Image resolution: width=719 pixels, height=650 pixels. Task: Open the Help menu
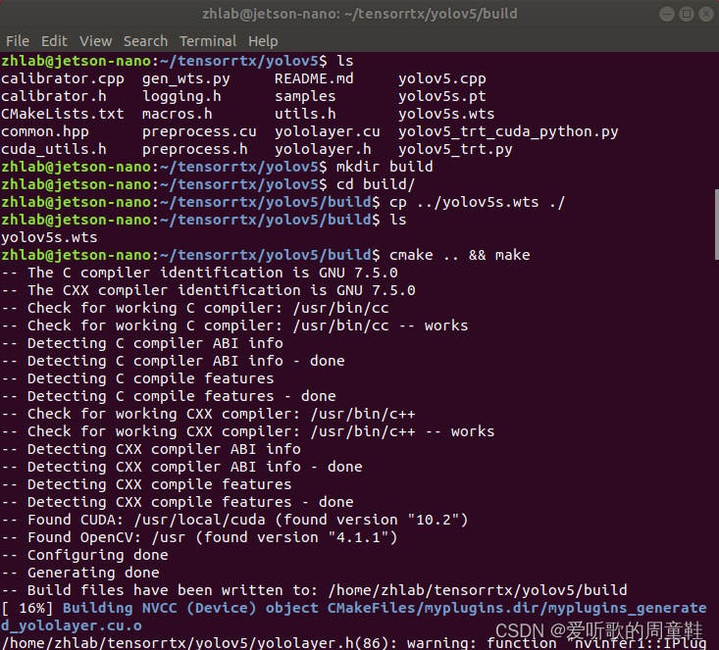(x=263, y=41)
